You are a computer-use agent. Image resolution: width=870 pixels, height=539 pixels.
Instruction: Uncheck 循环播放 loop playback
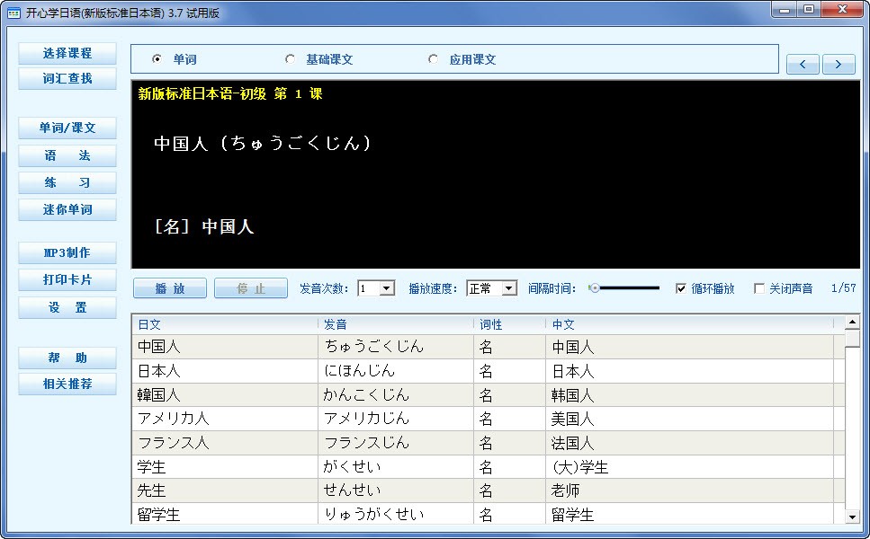(x=681, y=288)
